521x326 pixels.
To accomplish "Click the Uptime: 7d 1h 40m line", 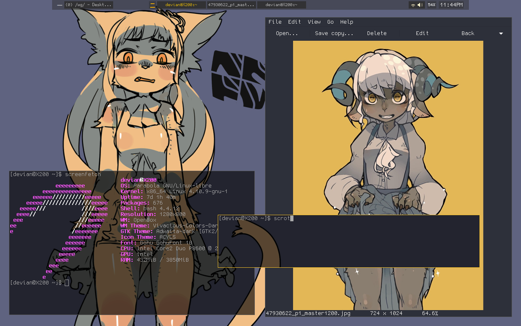I will tap(148, 197).
